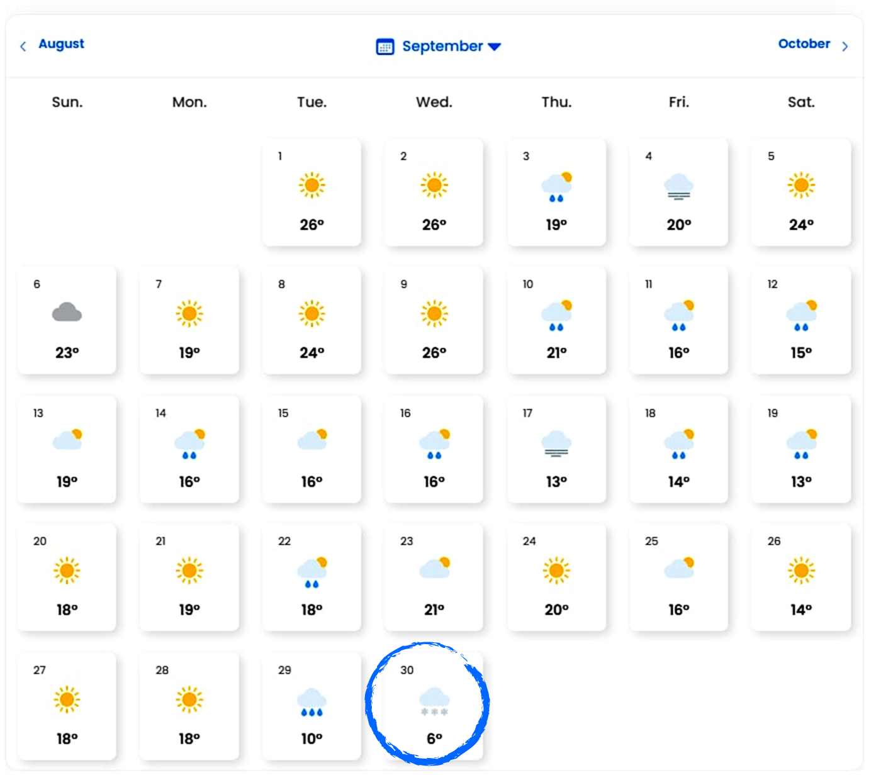Select the partly cloudy icon on September 13
This screenshot has width=881, height=775.
(68, 439)
